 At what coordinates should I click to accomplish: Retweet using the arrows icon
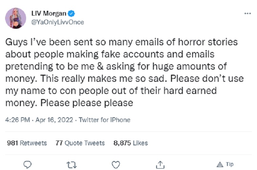click(72, 164)
